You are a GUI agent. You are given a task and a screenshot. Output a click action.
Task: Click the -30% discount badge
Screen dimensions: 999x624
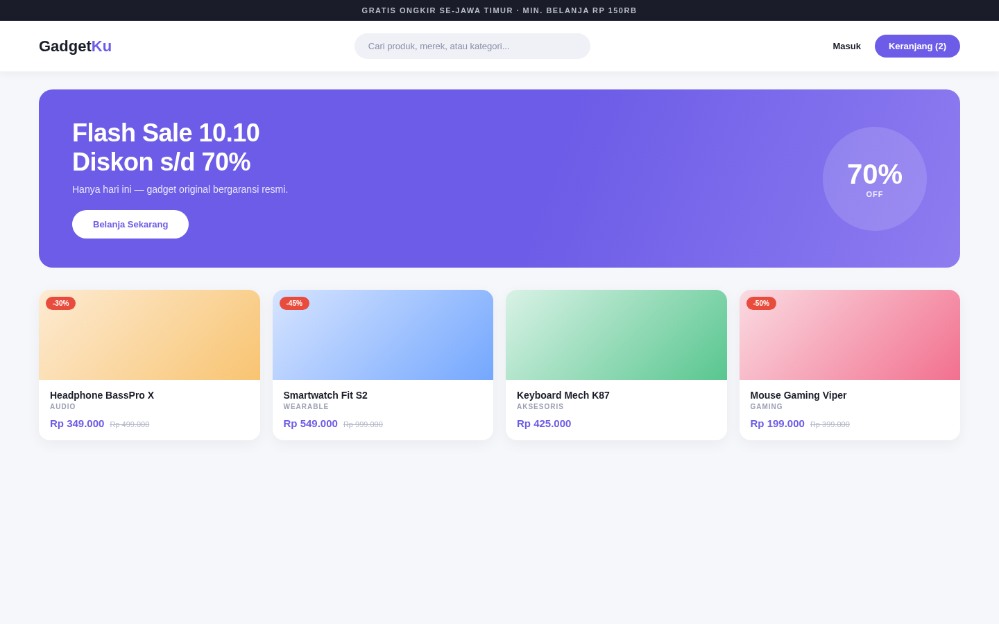click(61, 304)
